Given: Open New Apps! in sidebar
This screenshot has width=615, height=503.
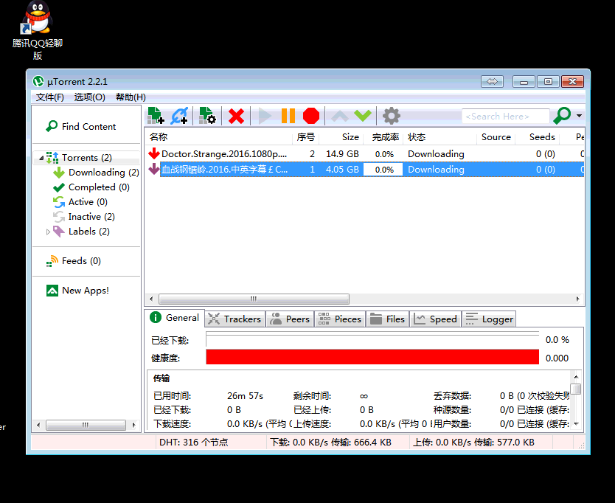Looking at the screenshot, I should coord(77,291).
